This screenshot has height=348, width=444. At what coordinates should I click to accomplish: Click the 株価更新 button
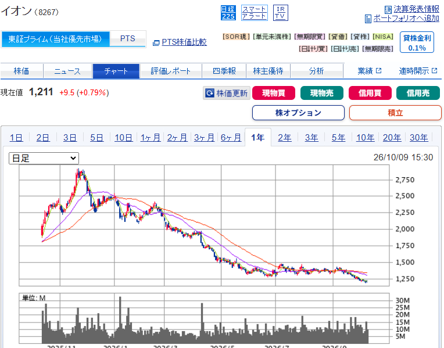tap(227, 93)
